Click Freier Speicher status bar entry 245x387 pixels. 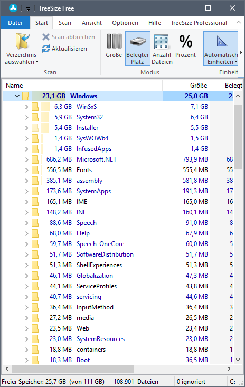coord(53,382)
